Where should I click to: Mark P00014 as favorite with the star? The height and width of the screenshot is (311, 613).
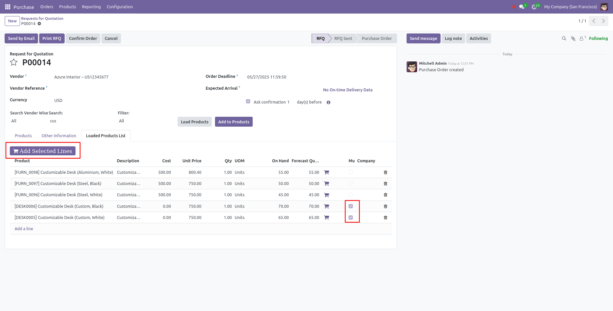click(x=14, y=62)
